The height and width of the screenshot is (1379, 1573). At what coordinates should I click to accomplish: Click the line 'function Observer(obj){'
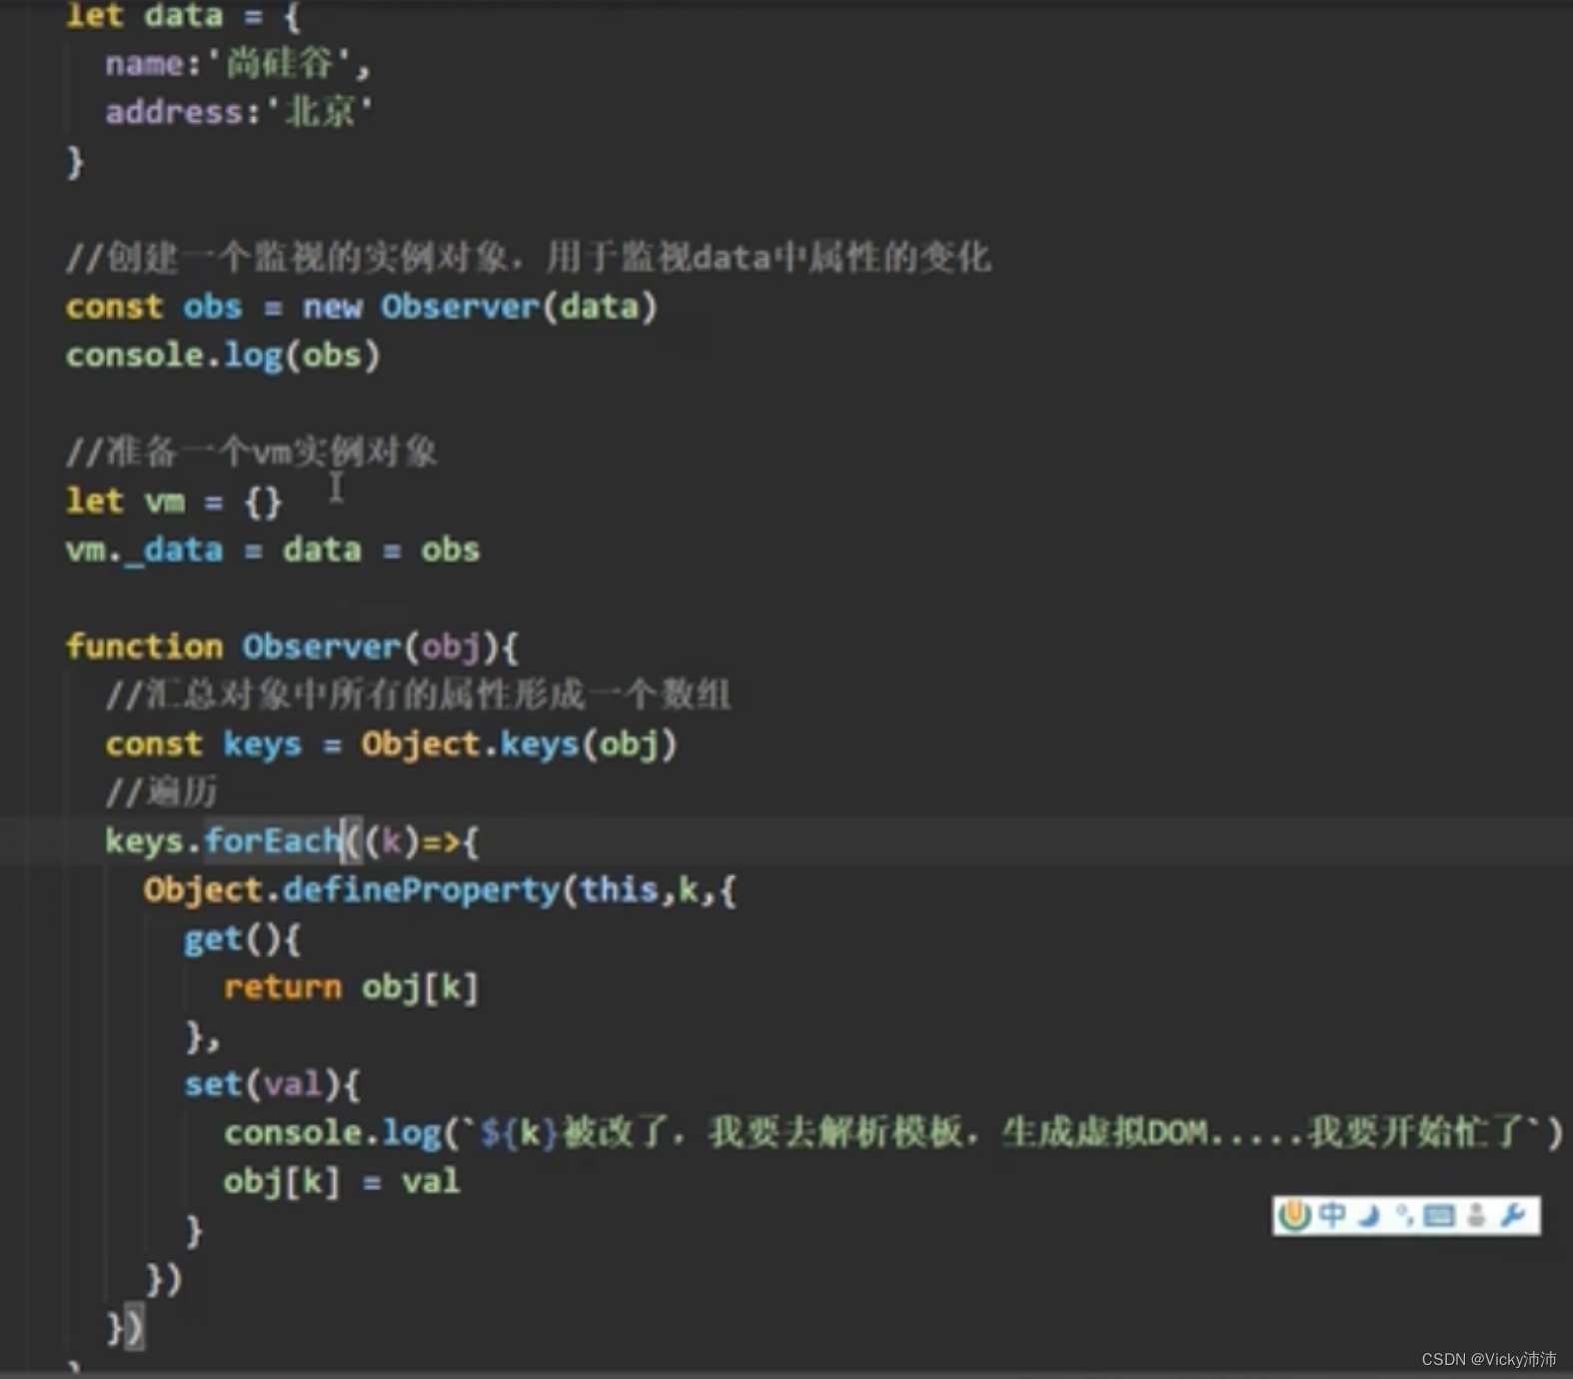click(x=292, y=647)
